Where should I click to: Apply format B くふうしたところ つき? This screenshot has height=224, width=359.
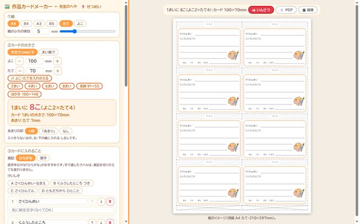pos(72,183)
